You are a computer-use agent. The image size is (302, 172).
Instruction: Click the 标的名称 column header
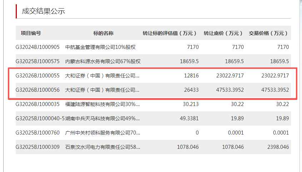pyautogui.click(x=103, y=33)
